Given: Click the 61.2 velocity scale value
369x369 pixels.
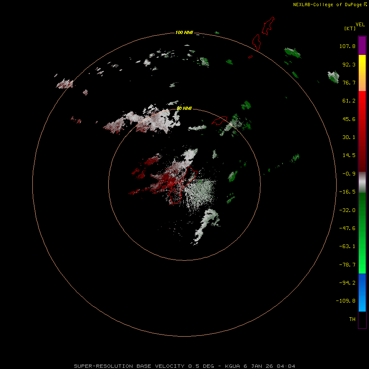Looking at the screenshot, I should tap(349, 101).
